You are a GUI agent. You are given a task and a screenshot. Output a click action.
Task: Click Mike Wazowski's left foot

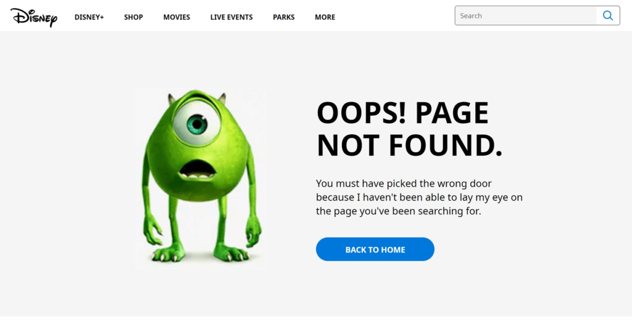(168, 252)
